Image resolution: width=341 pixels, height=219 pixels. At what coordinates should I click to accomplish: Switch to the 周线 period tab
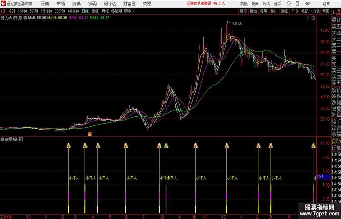click(x=95, y=11)
